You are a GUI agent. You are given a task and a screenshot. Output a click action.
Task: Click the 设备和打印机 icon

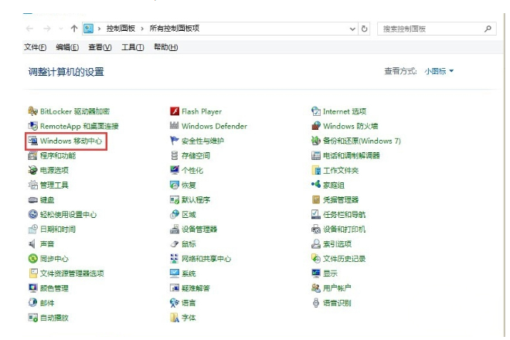tap(316, 229)
